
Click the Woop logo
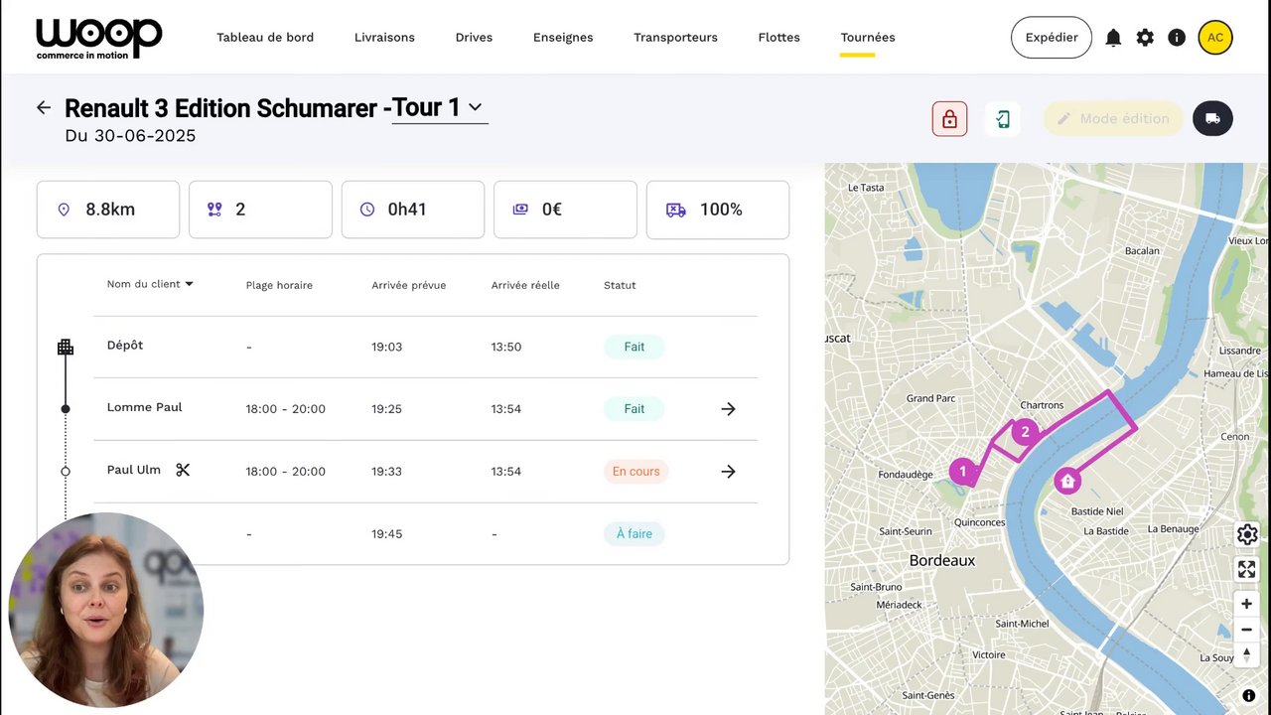[98, 39]
